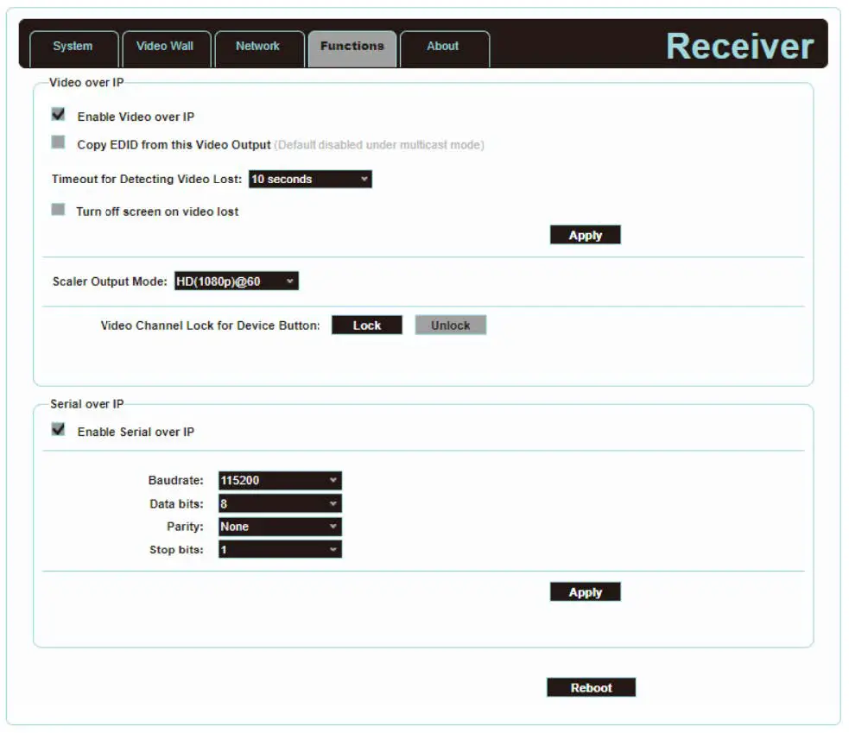
Task: Unlock the video channel for device button
Action: pyautogui.click(x=450, y=325)
